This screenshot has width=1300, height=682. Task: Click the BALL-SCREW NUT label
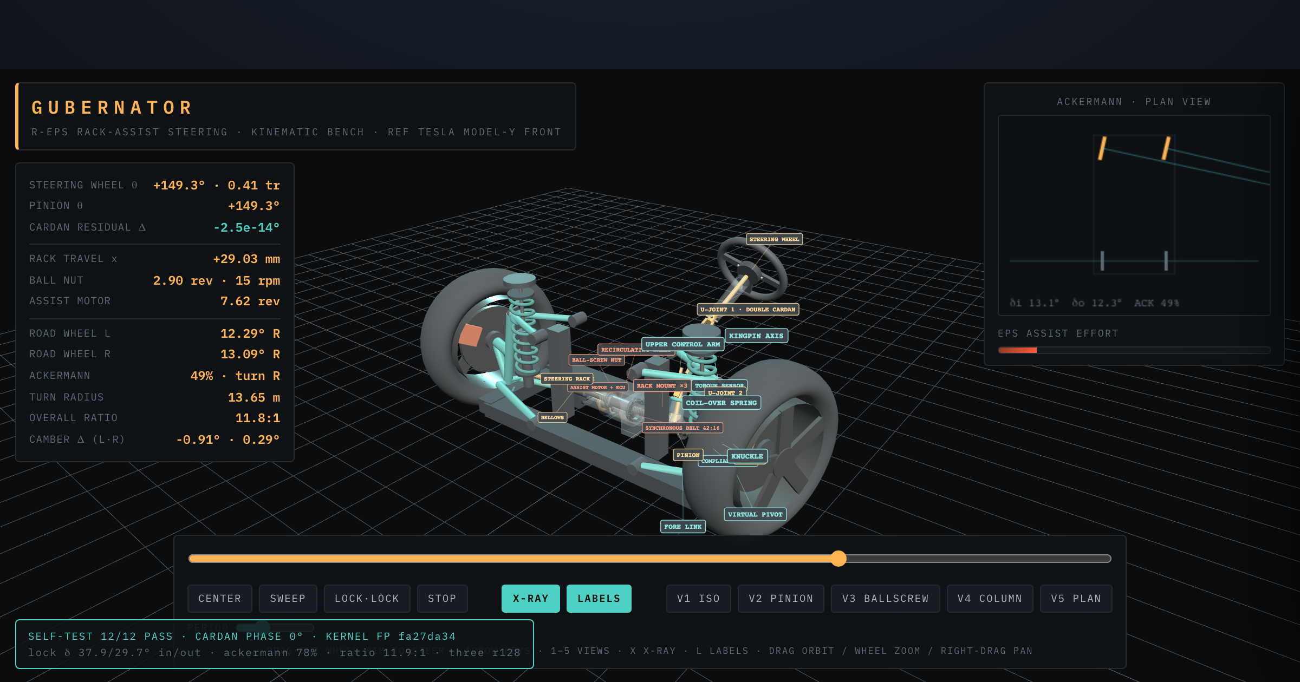point(596,360)
